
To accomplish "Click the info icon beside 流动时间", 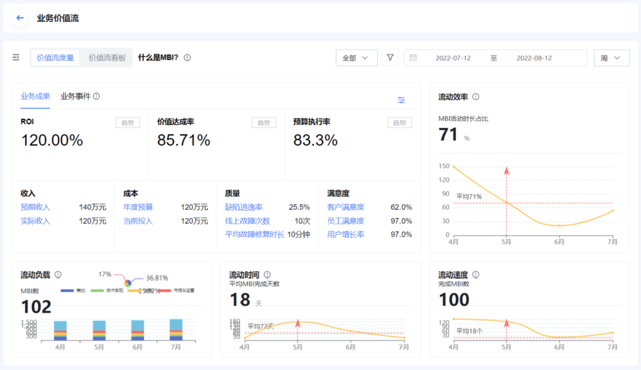I will click(x=266, y=274).
